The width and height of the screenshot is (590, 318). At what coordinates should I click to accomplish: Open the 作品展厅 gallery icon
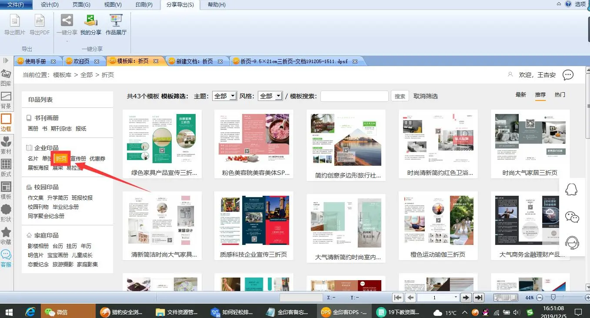click(x=116, y=20)
